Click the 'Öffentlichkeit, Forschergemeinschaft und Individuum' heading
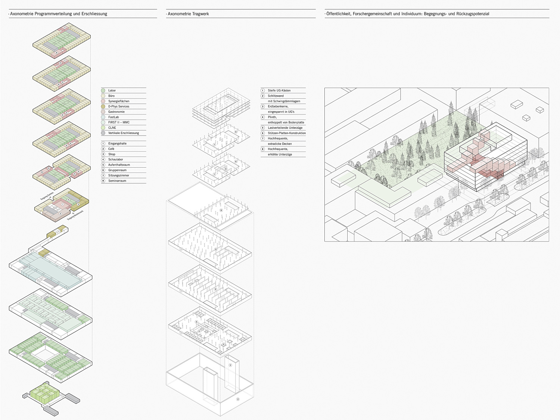 point(407,14)
